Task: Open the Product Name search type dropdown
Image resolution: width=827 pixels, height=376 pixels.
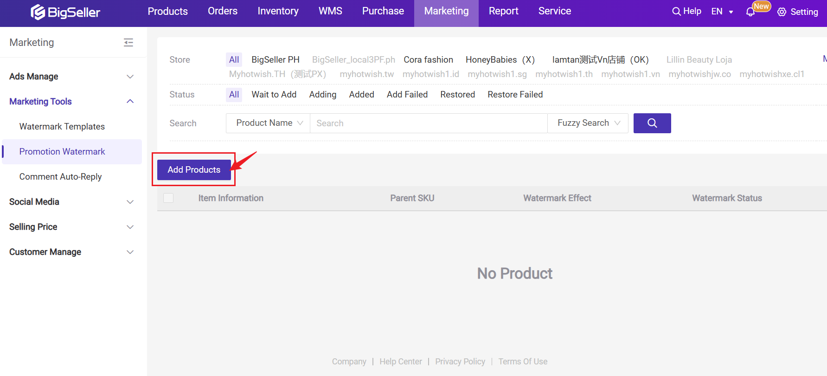Action: [268, 123]
